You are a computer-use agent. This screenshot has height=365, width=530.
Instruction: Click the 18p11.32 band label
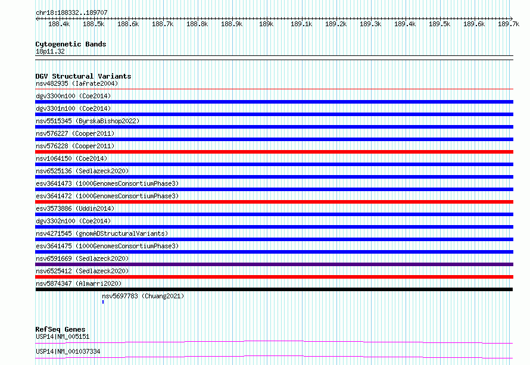point(50,51)
